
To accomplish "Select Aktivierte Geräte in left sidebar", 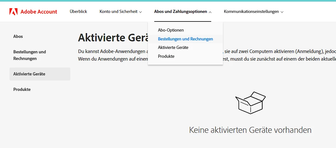I will tap(40, 74).
